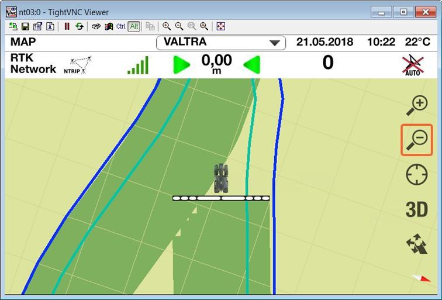This screenshot has width=442, height=300.
Task: Switch map to 3D view
Action: (417, 209)
